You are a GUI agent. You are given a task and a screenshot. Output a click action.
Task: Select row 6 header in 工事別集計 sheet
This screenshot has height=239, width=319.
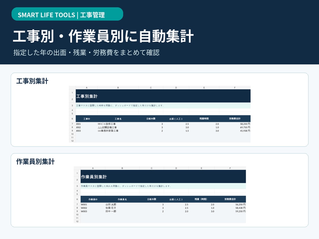72,119
